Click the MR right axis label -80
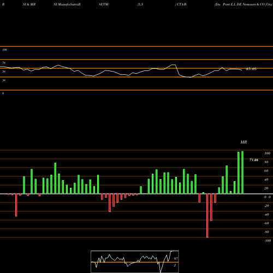The width and height of the screenshot is (273, 273). pyautogui.click(x=266, y=232)
